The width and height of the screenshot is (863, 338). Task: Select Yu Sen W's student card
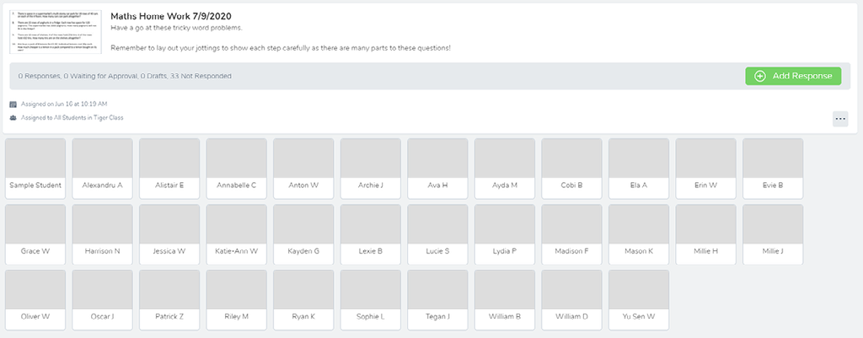coord(638,299)
